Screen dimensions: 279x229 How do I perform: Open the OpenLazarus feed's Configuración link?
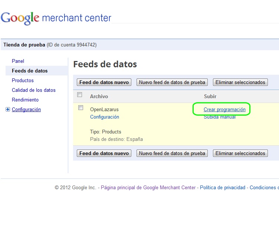point(105,117)
